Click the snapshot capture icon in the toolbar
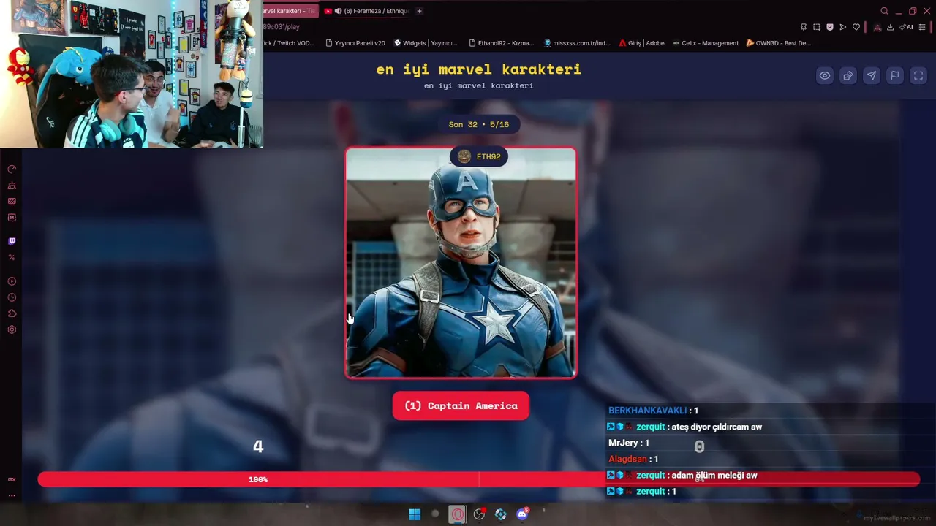This screenshot has height=526, width=936. 817,27
